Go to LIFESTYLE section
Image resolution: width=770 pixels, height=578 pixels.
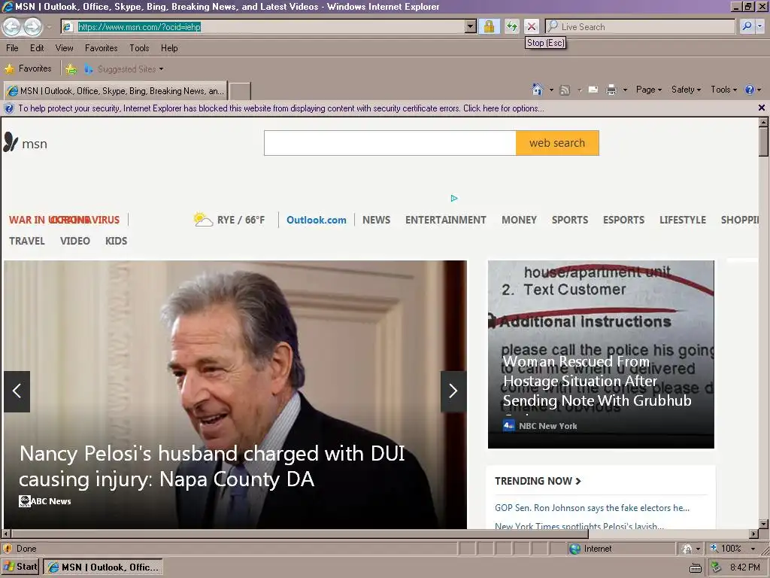(683, 220)
